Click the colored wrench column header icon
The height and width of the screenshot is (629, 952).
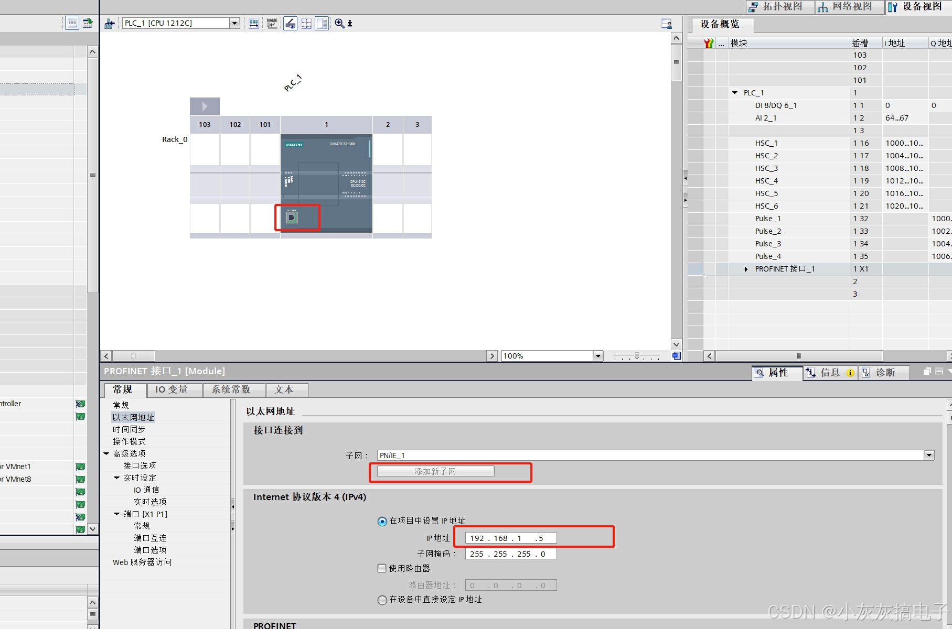click(709, 43)
